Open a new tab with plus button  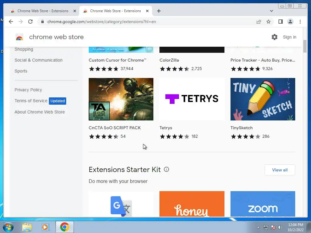click(159, 11)
